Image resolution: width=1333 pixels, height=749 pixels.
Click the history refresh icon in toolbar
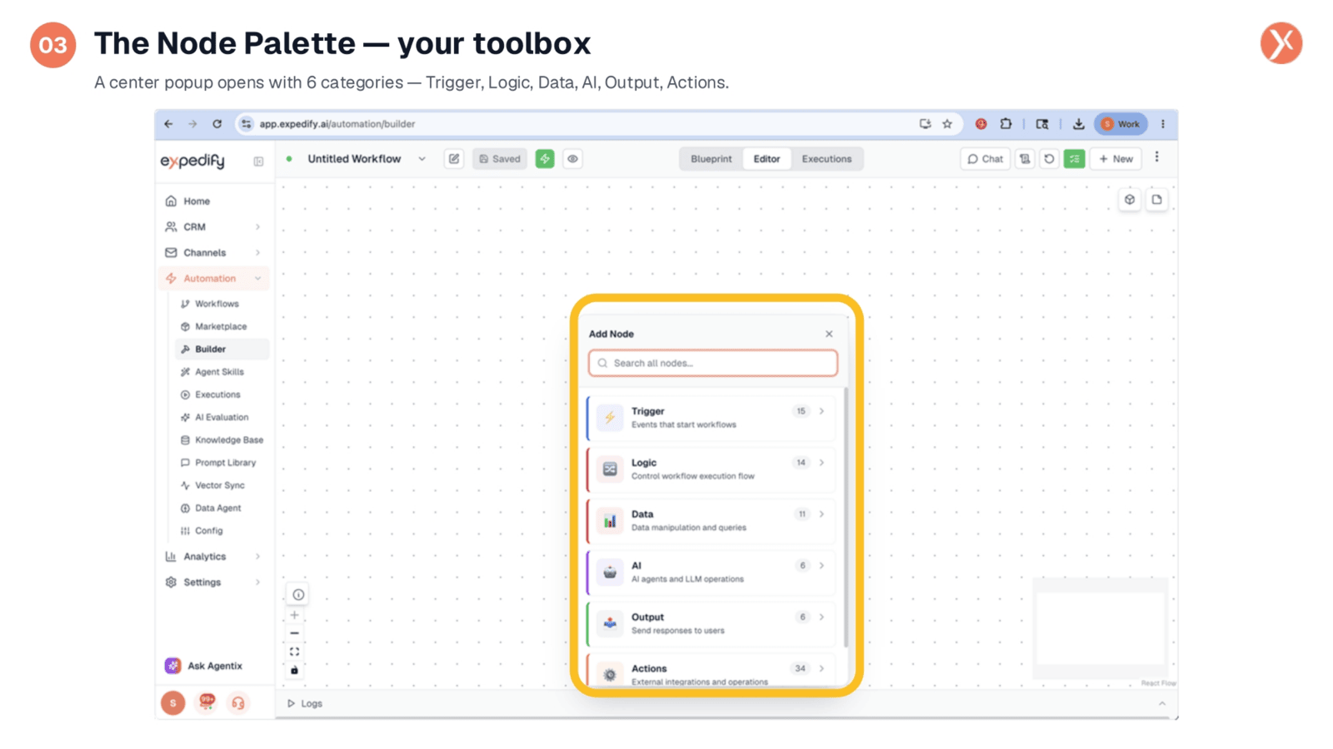(x=1049, y=159)
